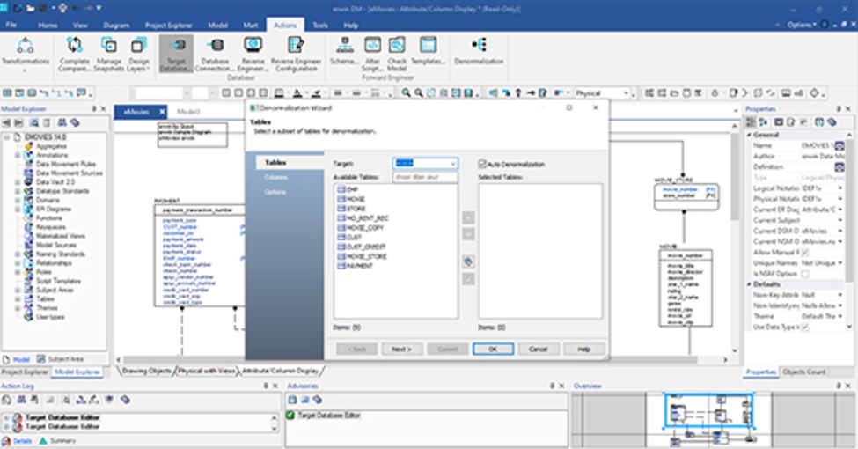
Task: Click the save icon in Advisories panel
Action: [x=292, y=401]
